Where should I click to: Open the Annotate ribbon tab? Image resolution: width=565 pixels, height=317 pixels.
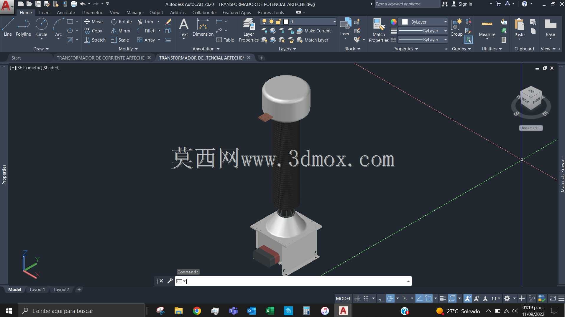point(66,12)
